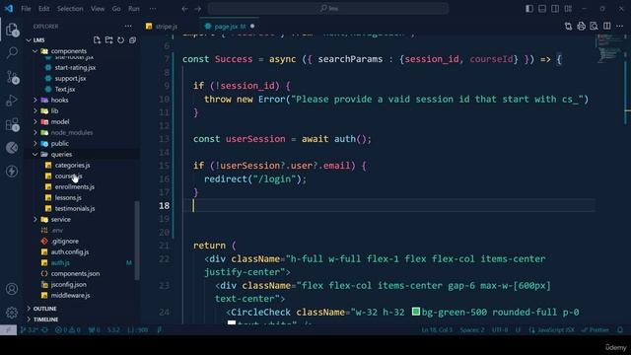Expand the node_modules folder
Screen dimensions: 631x355
[x=35, y=132]
